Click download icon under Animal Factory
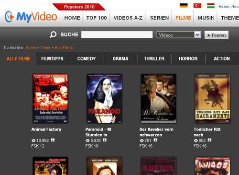The height and width of the screenshot is (175, 239). 53,140
